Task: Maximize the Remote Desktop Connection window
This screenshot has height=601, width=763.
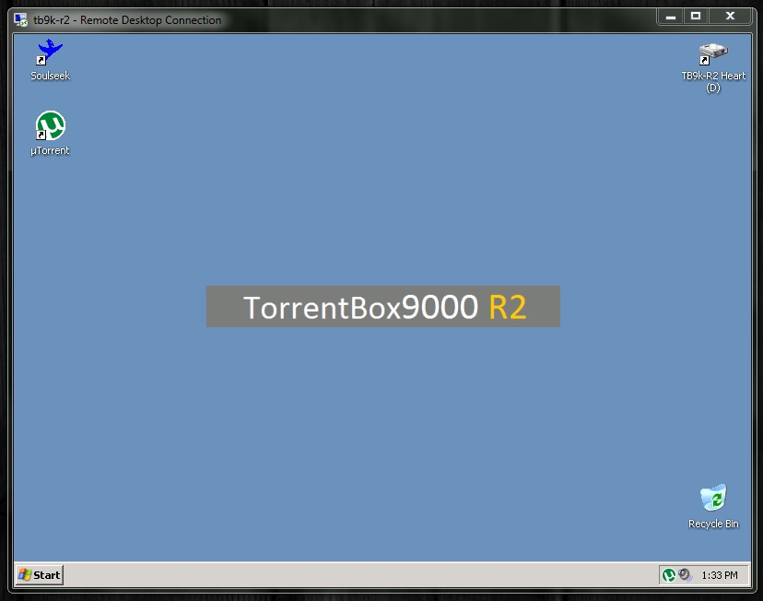Action: (x=696, y=16)
